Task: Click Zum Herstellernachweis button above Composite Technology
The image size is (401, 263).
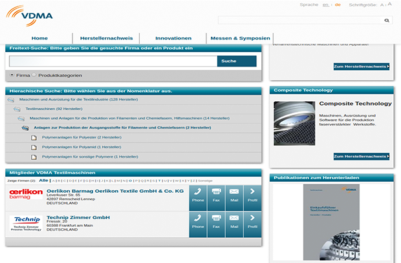Action: [x=362, y=66]
